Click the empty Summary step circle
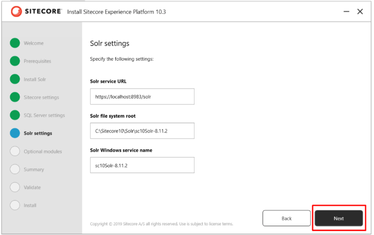The width and height of the screenshot is (374, 235). pos(15,169)
